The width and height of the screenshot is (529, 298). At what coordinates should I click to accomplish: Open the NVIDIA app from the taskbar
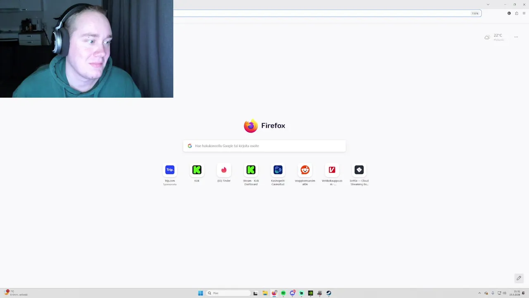coord(310,293)
